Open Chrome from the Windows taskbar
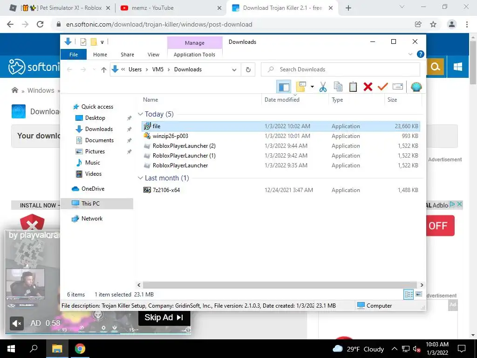The image size is (477, 358). coord(80,349)
